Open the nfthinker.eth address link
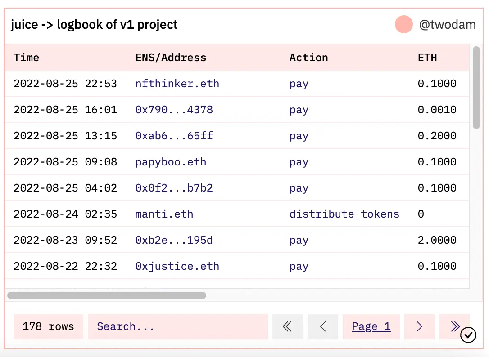This screenshot has width=489, height=357. [177, 84]
